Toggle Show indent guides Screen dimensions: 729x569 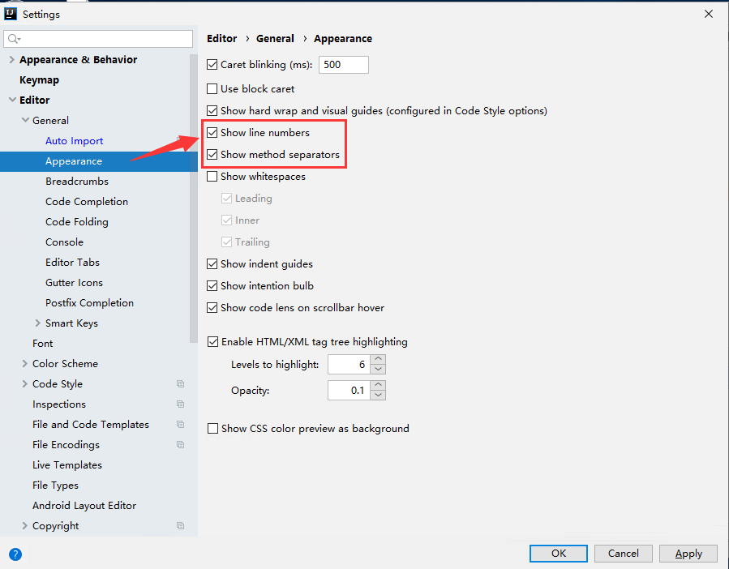212,264
